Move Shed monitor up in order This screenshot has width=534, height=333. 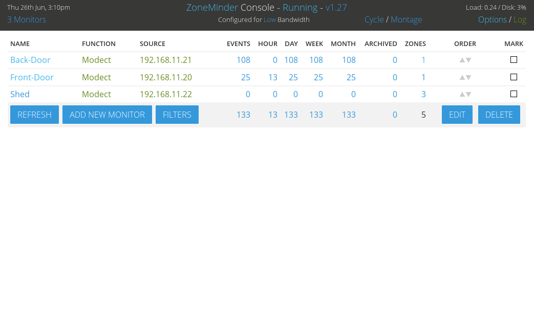coord(462,95)
